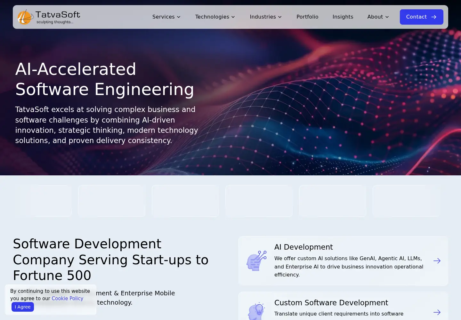Click the AI Development arrow icon
The height and width of the screenshot is (320, 461).
click(x=437, y=261)
